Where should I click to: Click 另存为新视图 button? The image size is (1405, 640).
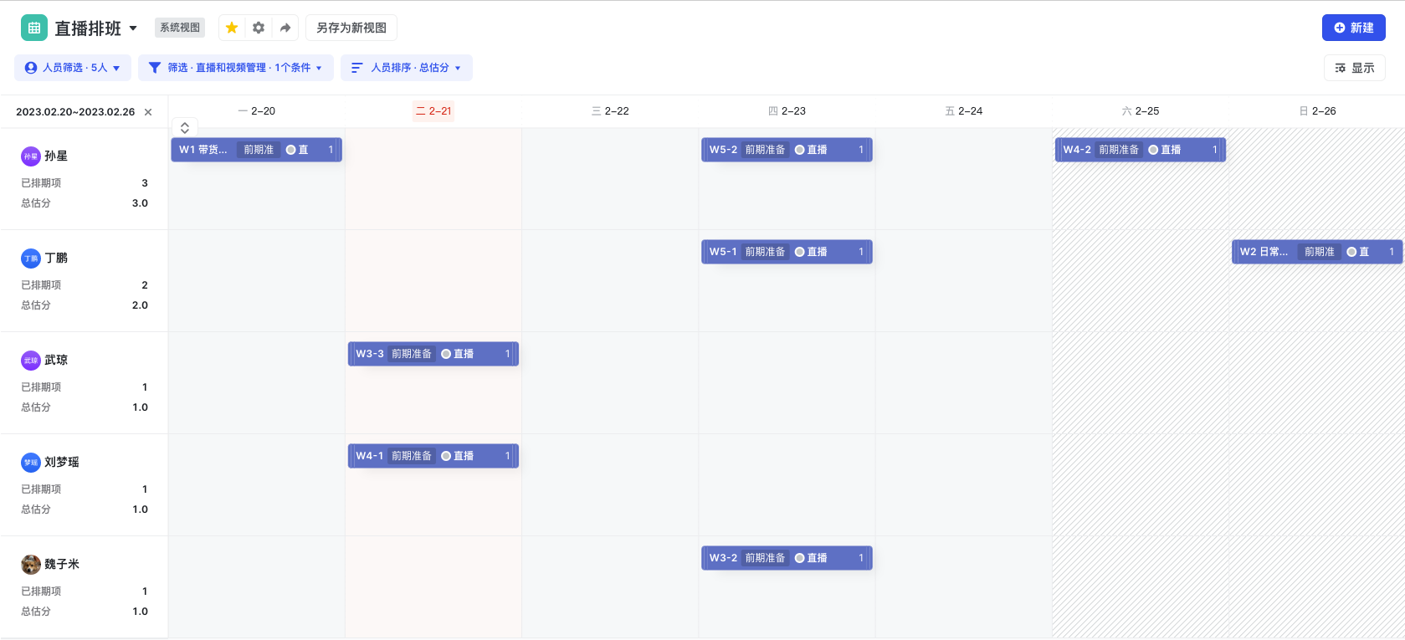click(x=351, y=28)
